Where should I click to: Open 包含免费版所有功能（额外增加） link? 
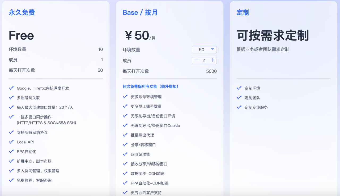(x=150, y=86)
